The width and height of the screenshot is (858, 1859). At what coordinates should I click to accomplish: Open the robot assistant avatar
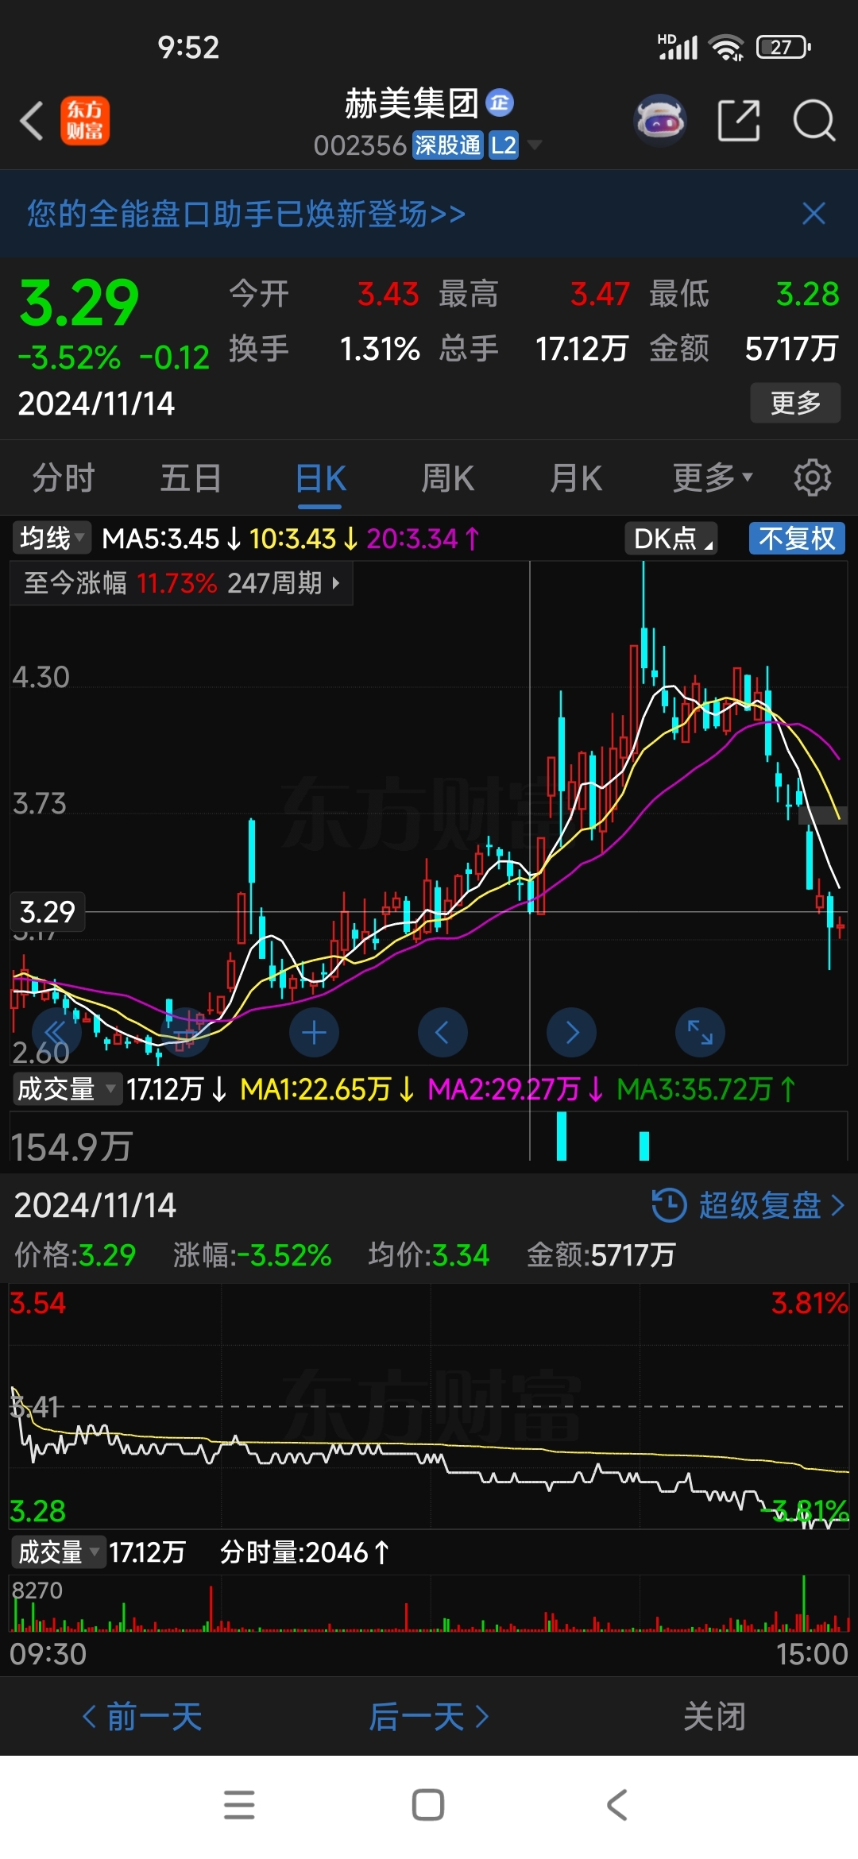[x=659, y=121]
